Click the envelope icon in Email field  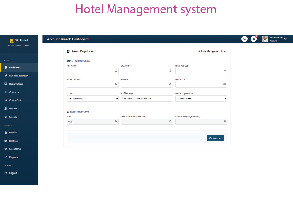(225, 70)
